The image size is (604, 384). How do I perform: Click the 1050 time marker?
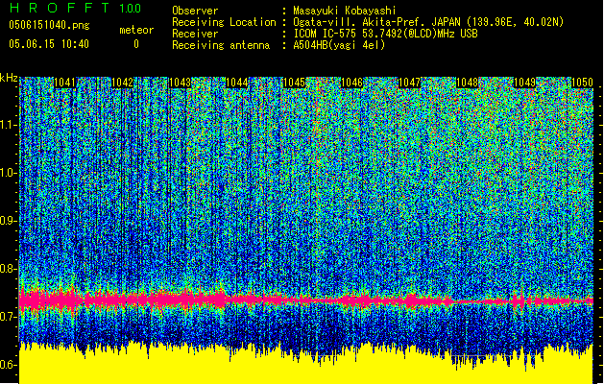click(x=582, y=84)
